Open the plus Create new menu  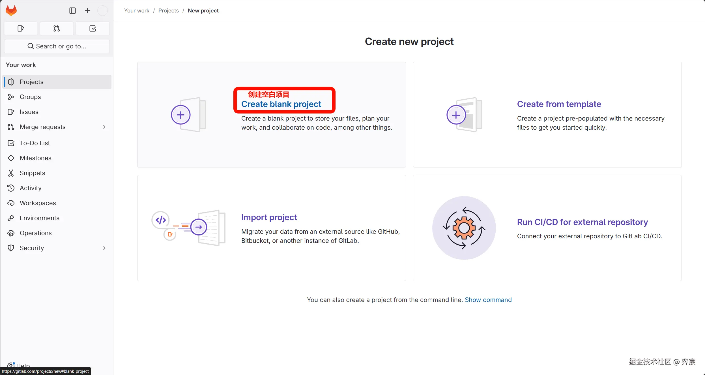[87, 10]
